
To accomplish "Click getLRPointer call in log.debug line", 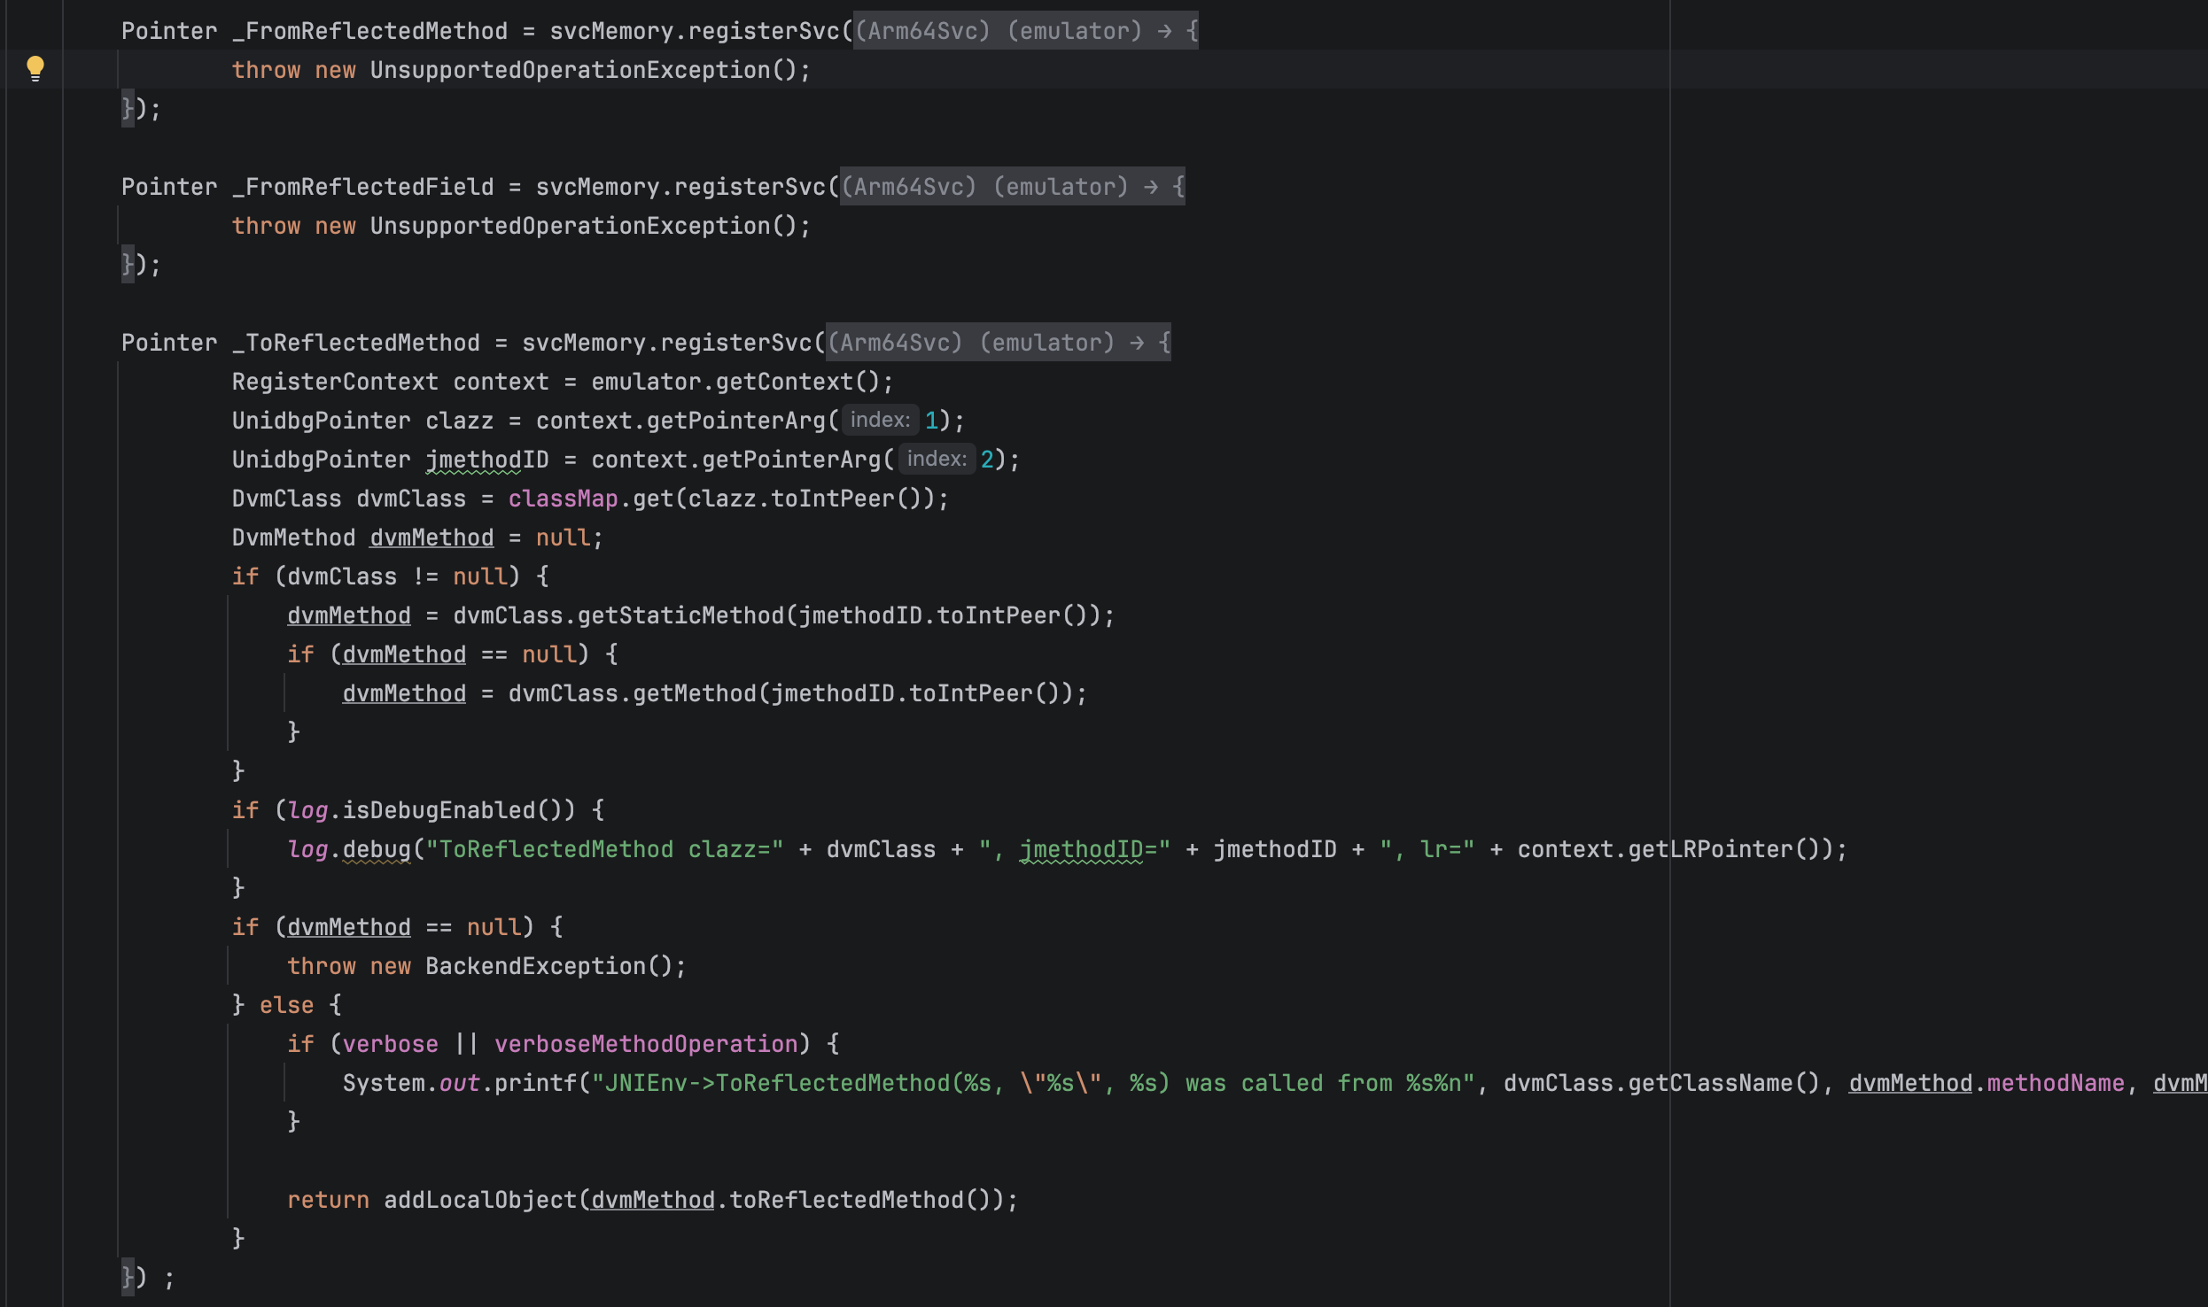I will (x=1710, y=849).
